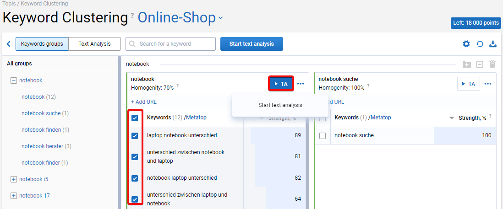Open Tools breadcrumb link
The image size is (503, 209).
9,4
